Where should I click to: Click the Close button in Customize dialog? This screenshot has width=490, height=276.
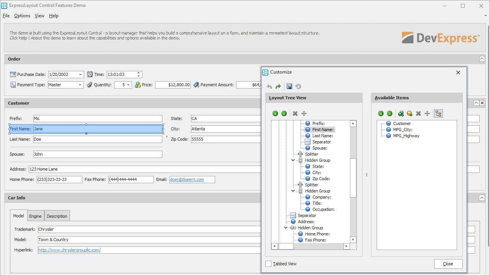(x=448, y=264)
